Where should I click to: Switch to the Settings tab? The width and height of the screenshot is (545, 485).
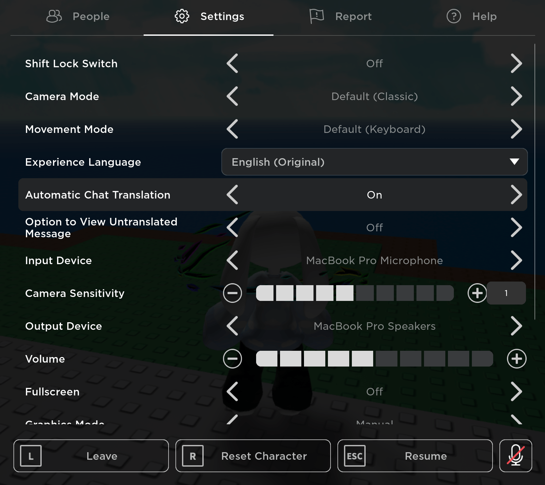pyautogui.click(x=209, y=16)
